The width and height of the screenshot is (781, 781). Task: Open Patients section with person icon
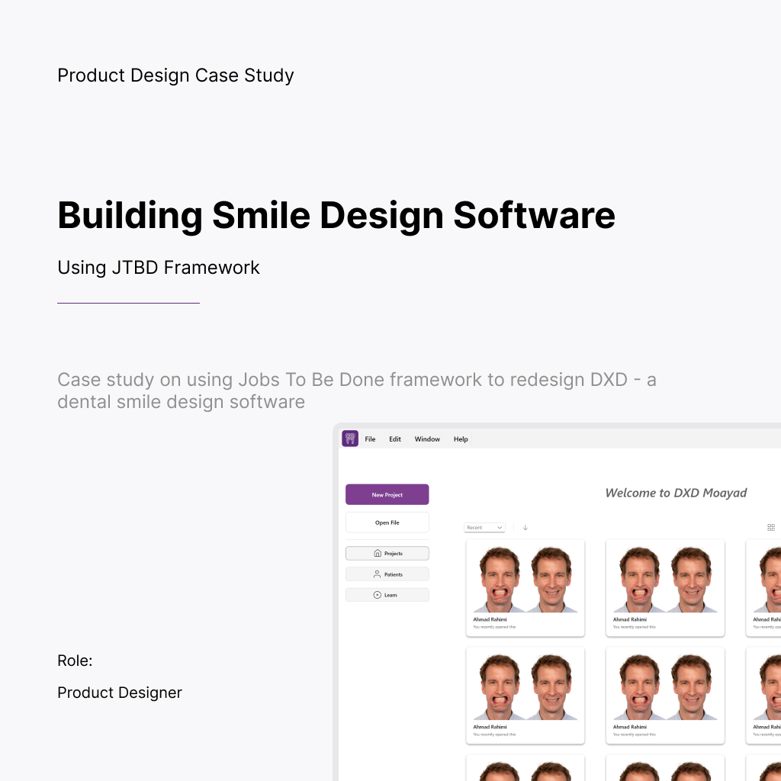(x=387, y=574)
